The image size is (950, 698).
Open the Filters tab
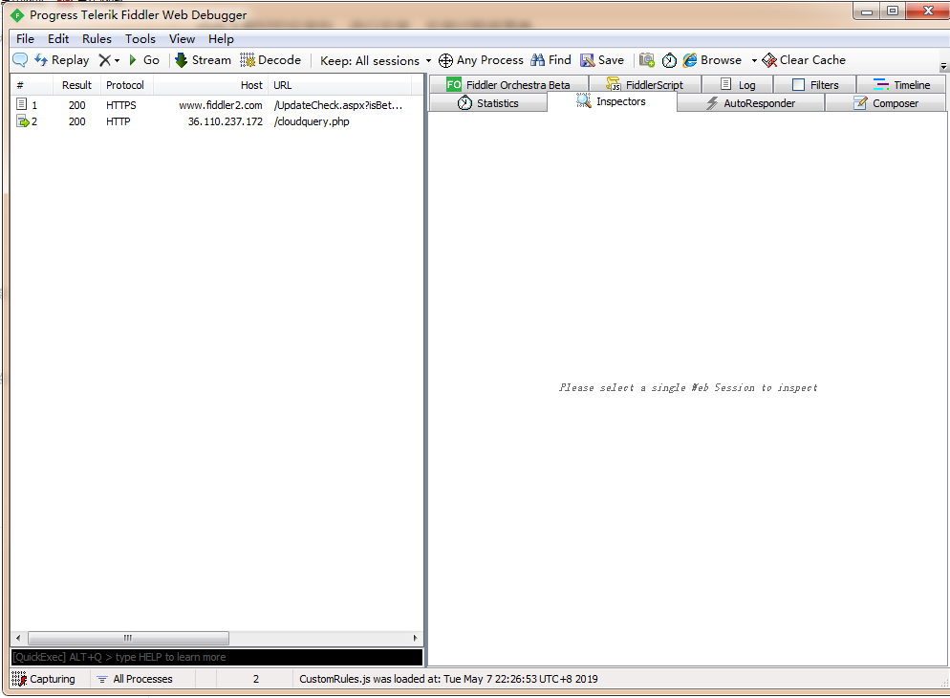[x=815, y=85]
